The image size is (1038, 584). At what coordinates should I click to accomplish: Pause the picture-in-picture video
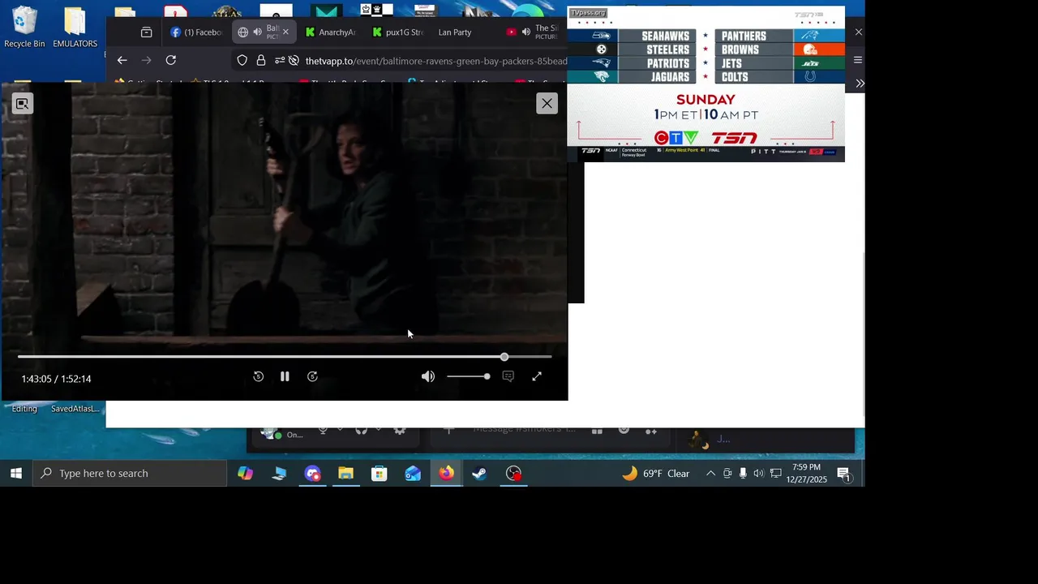coord(285,376)
